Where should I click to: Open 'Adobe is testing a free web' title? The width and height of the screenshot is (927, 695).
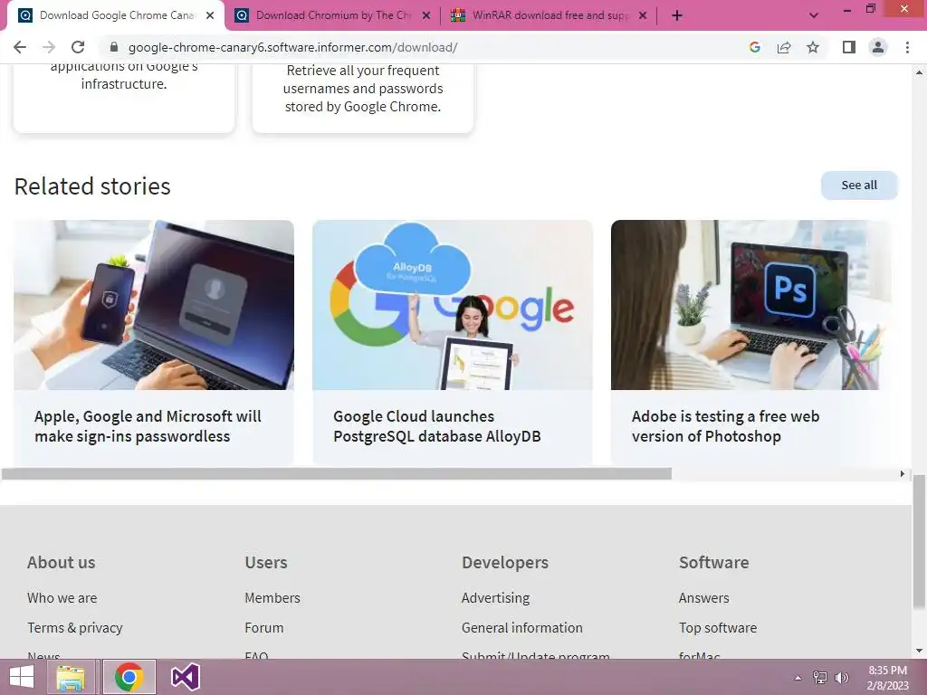(x=725, y=426)
